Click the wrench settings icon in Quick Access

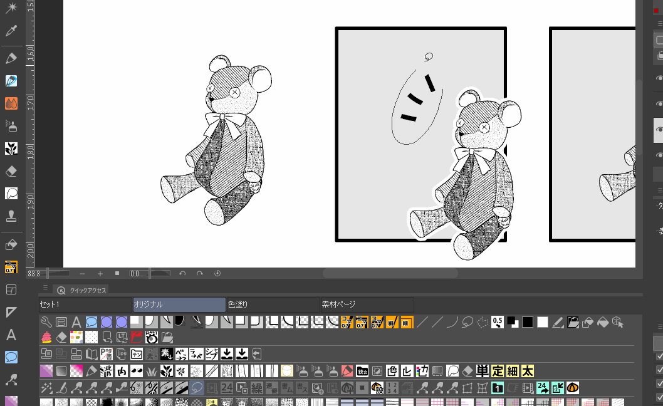pos(46,322)
